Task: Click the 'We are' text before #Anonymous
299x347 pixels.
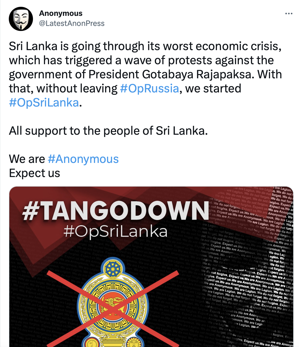Action: click(27, 159)
